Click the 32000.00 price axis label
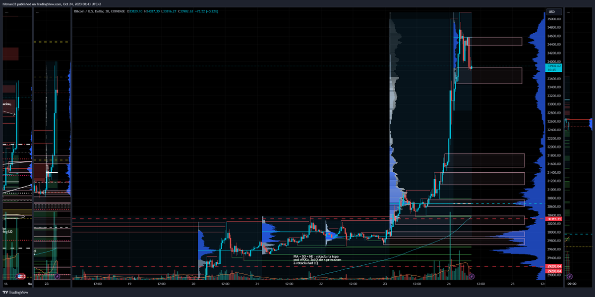The image size is (595, 297). point(554,147)
